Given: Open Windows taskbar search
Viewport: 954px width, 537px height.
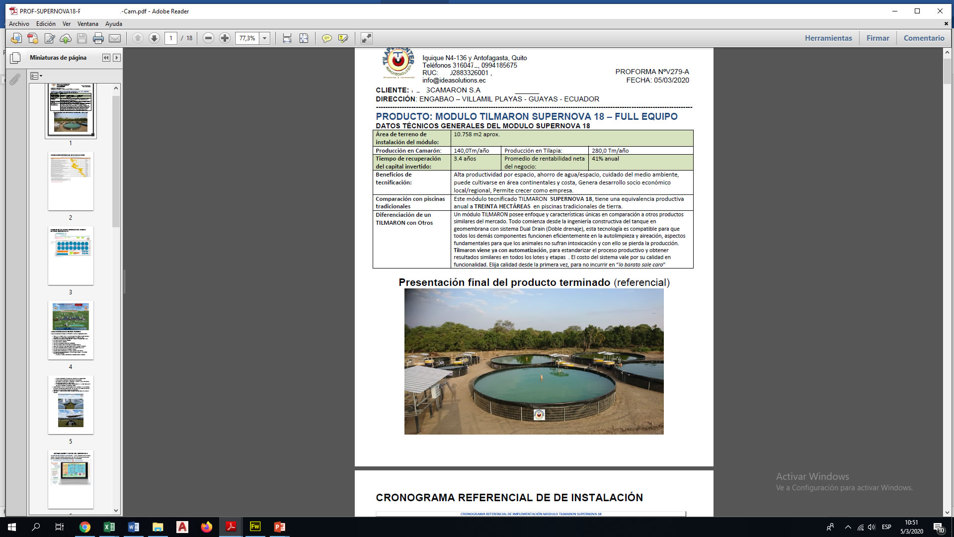Looking at the screenshot, I should tap(36, 527).
